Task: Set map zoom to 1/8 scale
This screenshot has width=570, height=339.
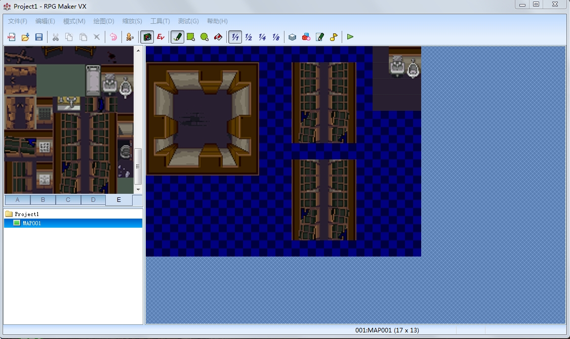Action: pyautogui.click(x=276, y=37)
